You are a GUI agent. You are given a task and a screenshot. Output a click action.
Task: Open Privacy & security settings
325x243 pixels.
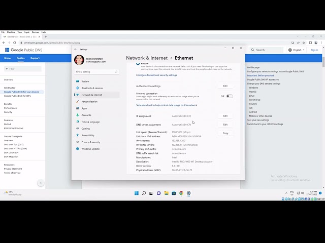pos(91,142)
